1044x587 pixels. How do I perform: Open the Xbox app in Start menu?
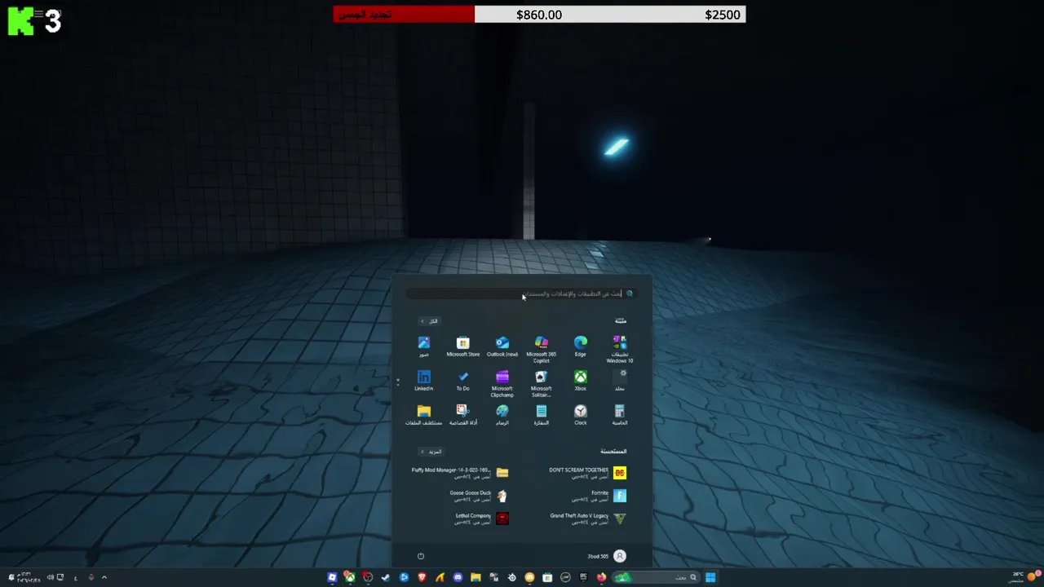click(580, 382)
